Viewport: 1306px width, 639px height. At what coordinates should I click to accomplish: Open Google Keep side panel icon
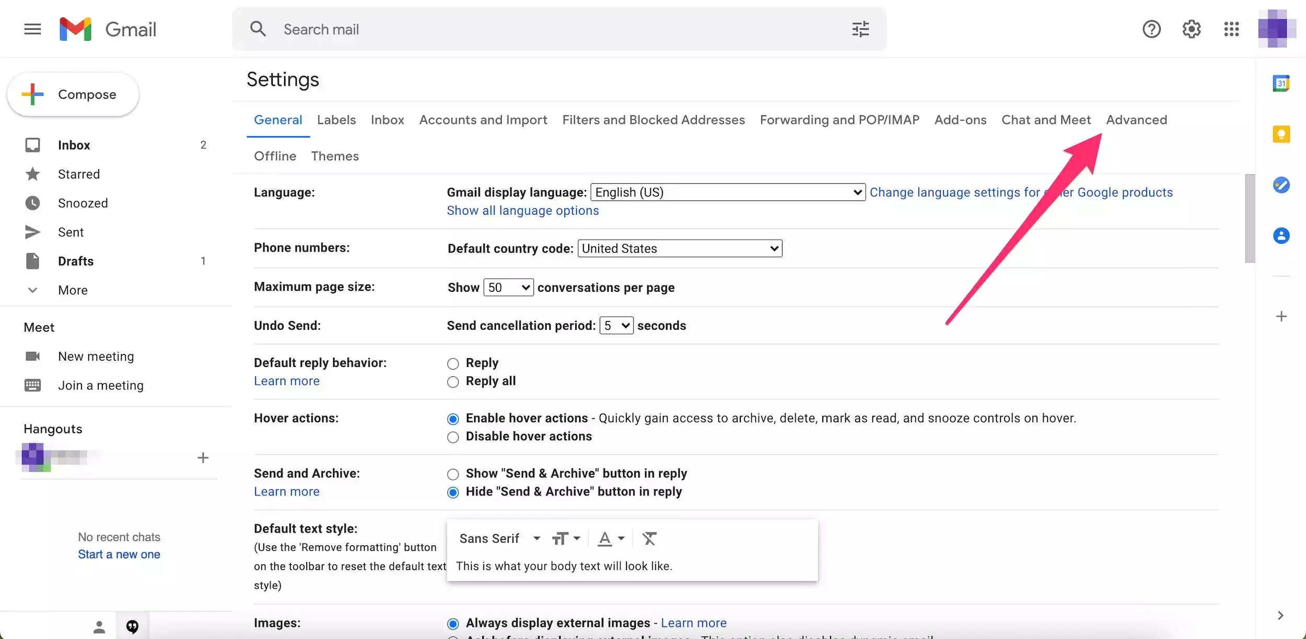tap(1281, 134)
